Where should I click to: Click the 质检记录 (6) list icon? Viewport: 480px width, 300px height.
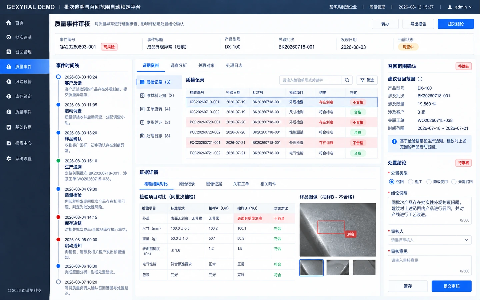click(142, 82)
